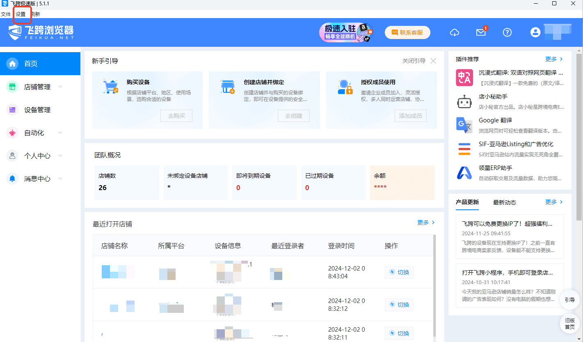Click the 联系客服 button
Viewport: 583px width, 342px height.
click(x=407, y=32)
